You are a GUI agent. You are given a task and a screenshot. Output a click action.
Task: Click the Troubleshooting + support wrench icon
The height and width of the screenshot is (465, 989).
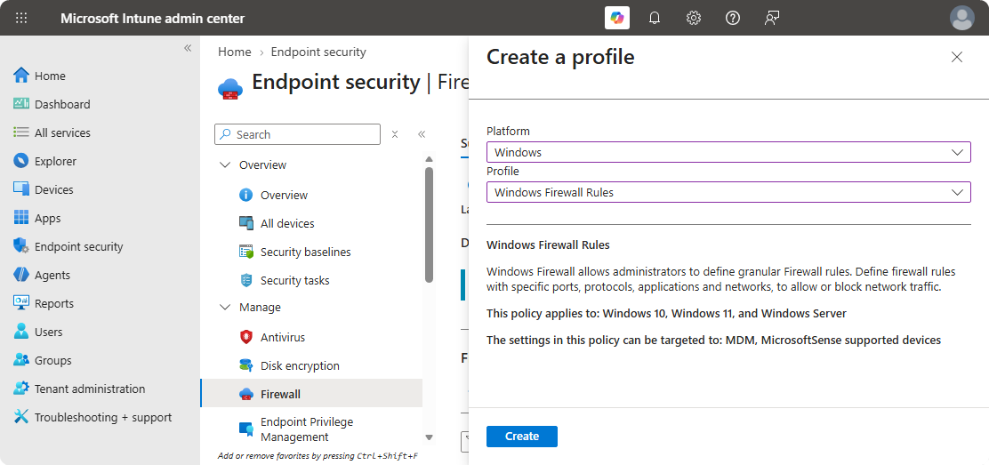21,416
